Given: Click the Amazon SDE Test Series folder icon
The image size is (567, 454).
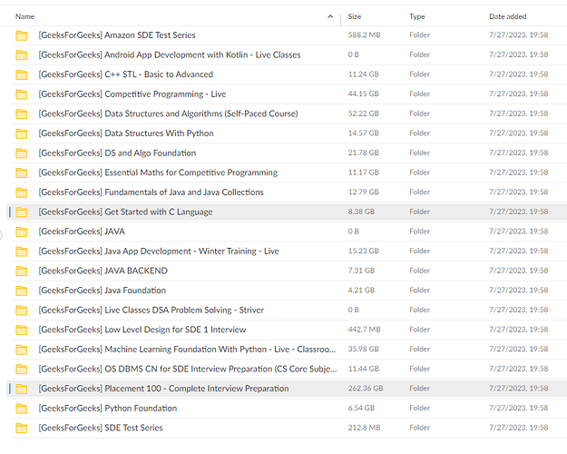Looking at the screenshot, I should (x=22, y=35).
